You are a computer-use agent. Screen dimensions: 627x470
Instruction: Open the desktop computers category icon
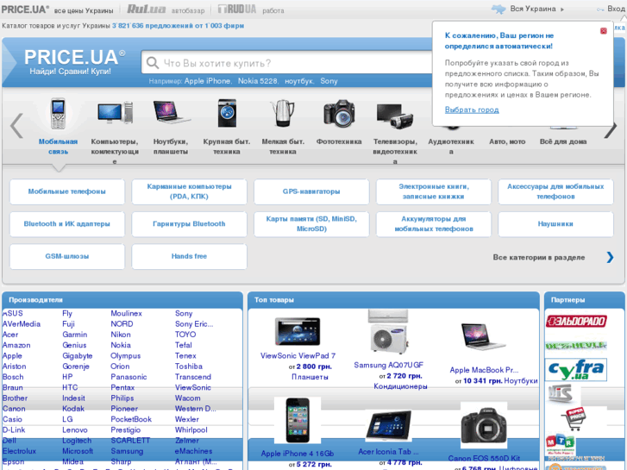pos(115,113)
